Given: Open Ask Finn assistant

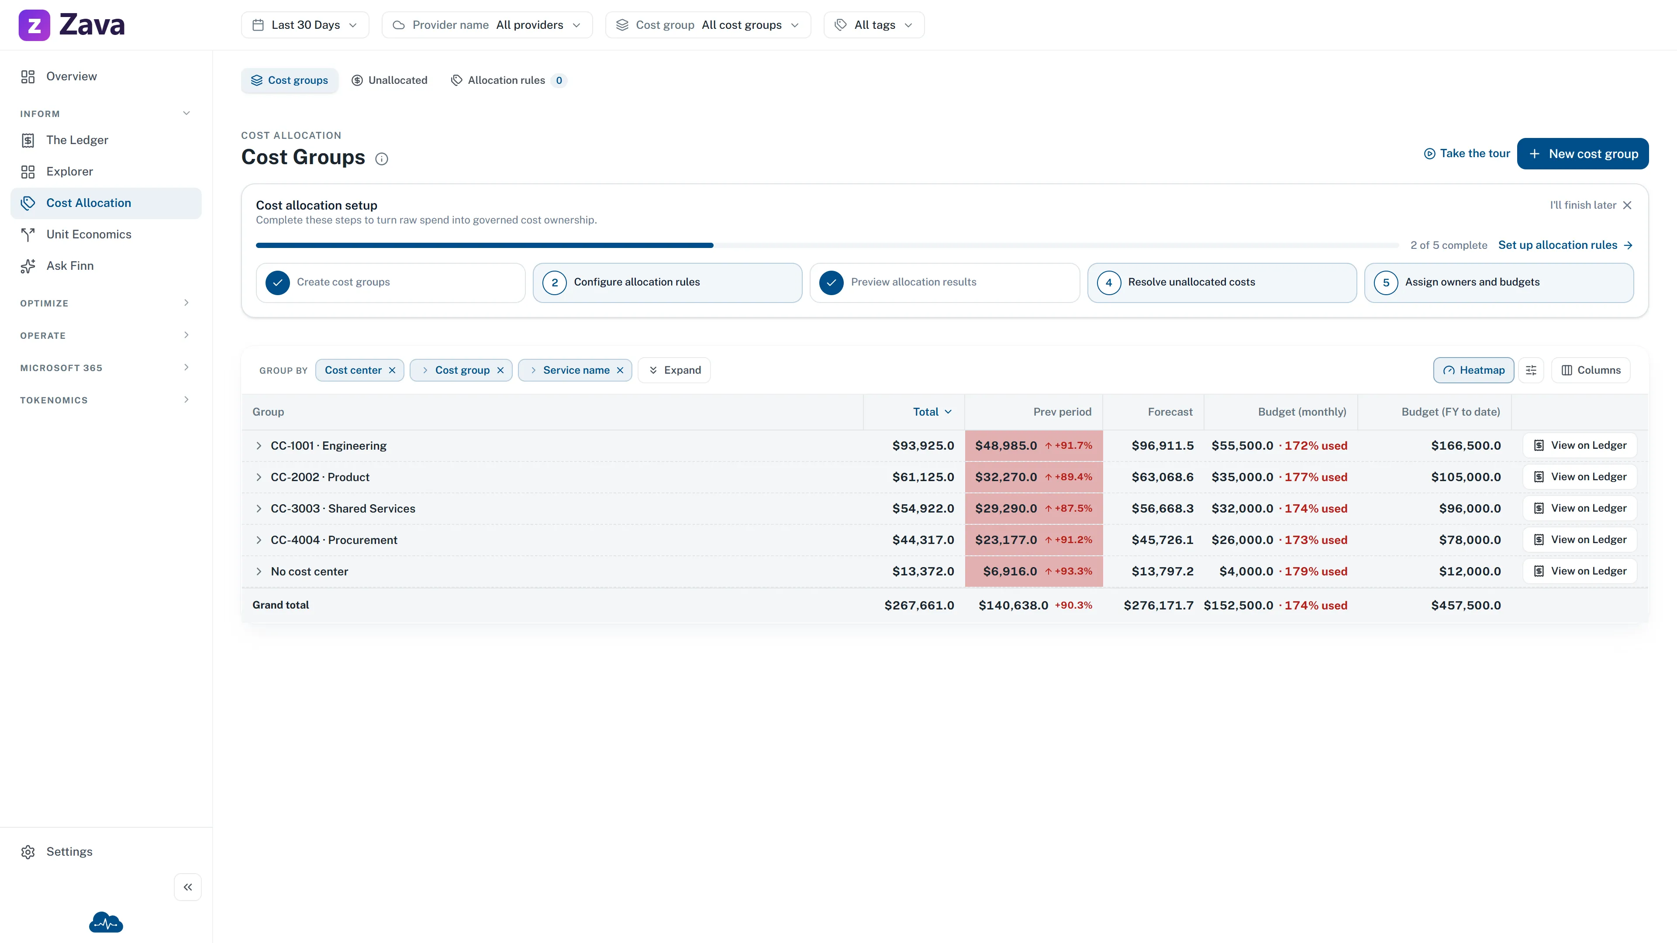Looking at the screenshot, I should tap(106, 265).
